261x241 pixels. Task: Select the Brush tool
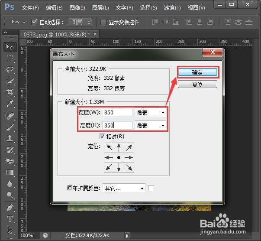coord(10,127)
